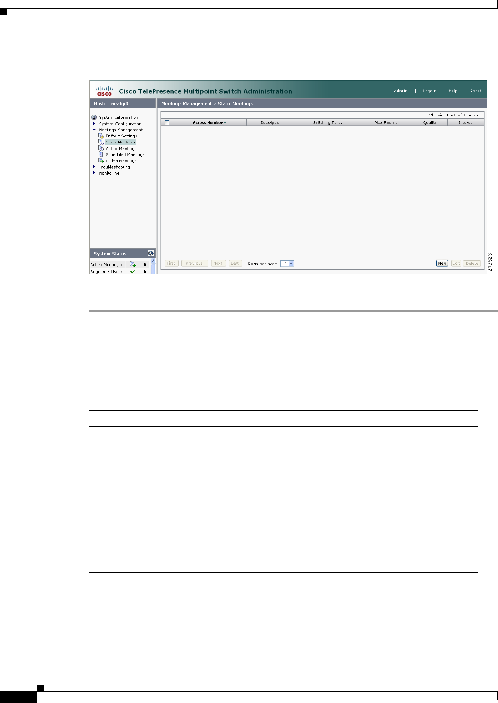The image size is (498, 703).
Task: Refresh System Status via its icon
Action: (151, 253)
